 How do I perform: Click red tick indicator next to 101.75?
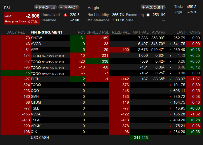171,85
